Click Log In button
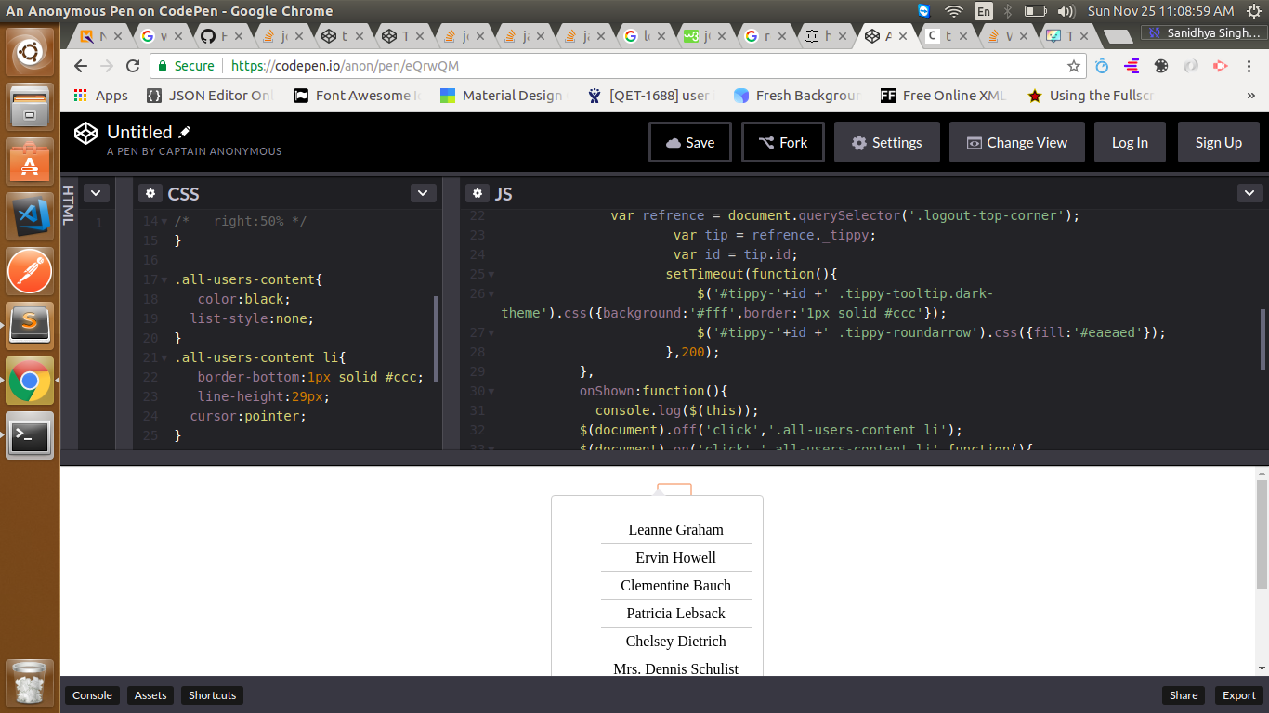Image resolution: width=1269 pixels, height=713 pixels. click(1130, 142)
